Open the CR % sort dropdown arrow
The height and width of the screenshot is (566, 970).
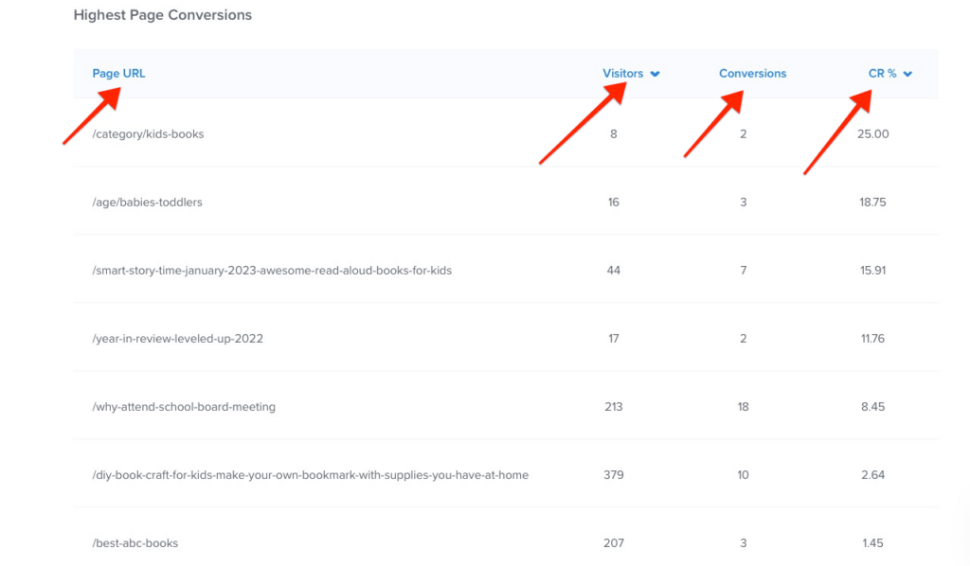click(x=908, y=74)
